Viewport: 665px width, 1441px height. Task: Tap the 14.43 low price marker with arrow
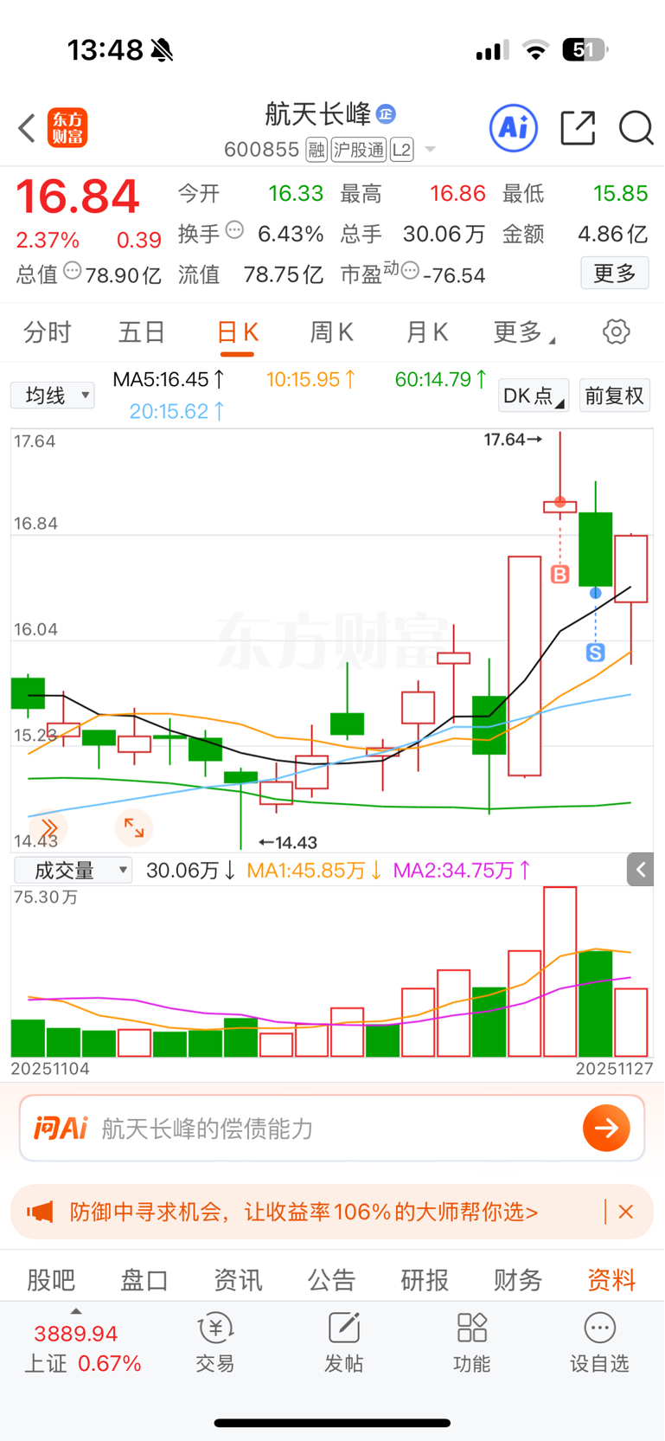pos(288,842)
